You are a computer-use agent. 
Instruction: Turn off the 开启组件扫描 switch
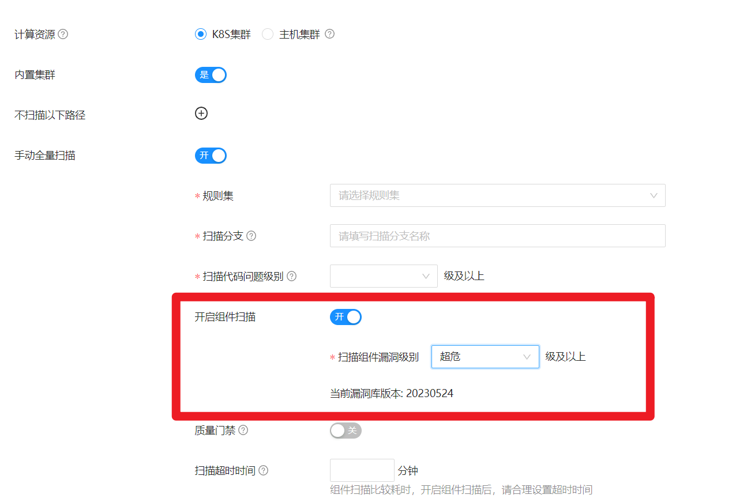346,316
